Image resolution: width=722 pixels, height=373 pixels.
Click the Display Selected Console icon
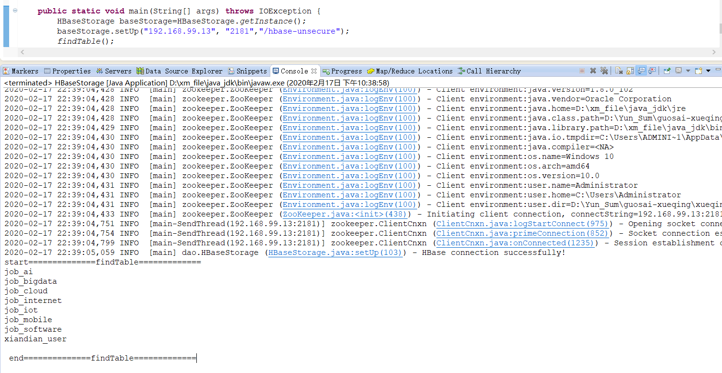coord(678,70)
